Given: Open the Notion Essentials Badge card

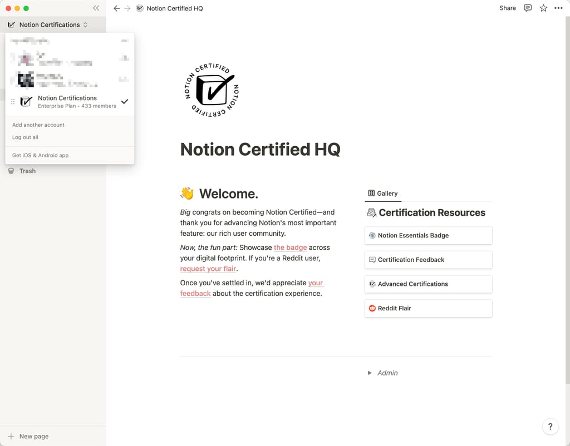Looking at the screenshot, I should pyautogui.click(x=428, y=235).
